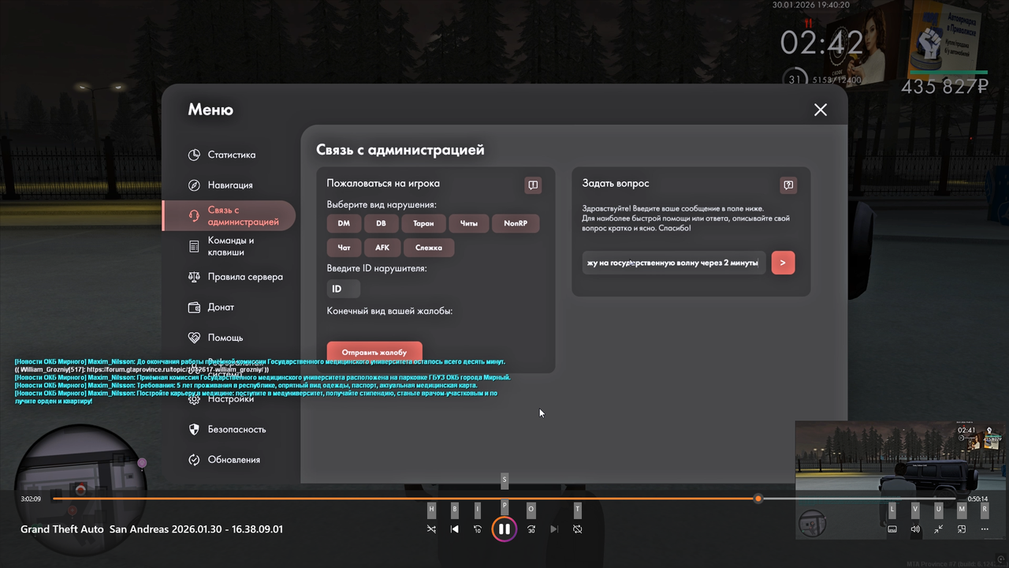Click the Отправить жалобу button
The height and width of the screenshot is (568, 1009).
click(374, 352)
